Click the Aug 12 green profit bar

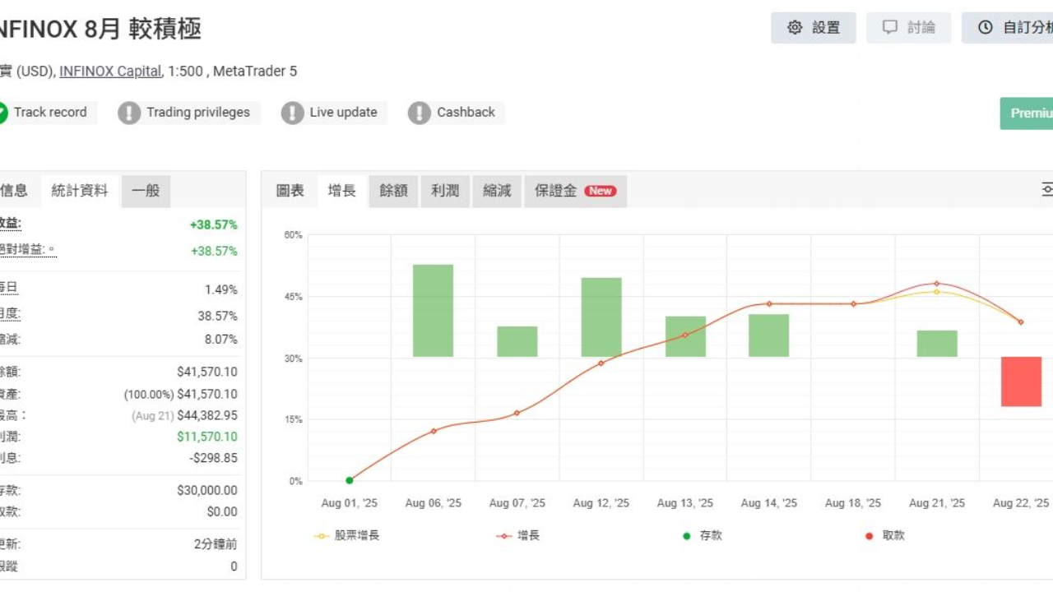[x=601, y=317]
